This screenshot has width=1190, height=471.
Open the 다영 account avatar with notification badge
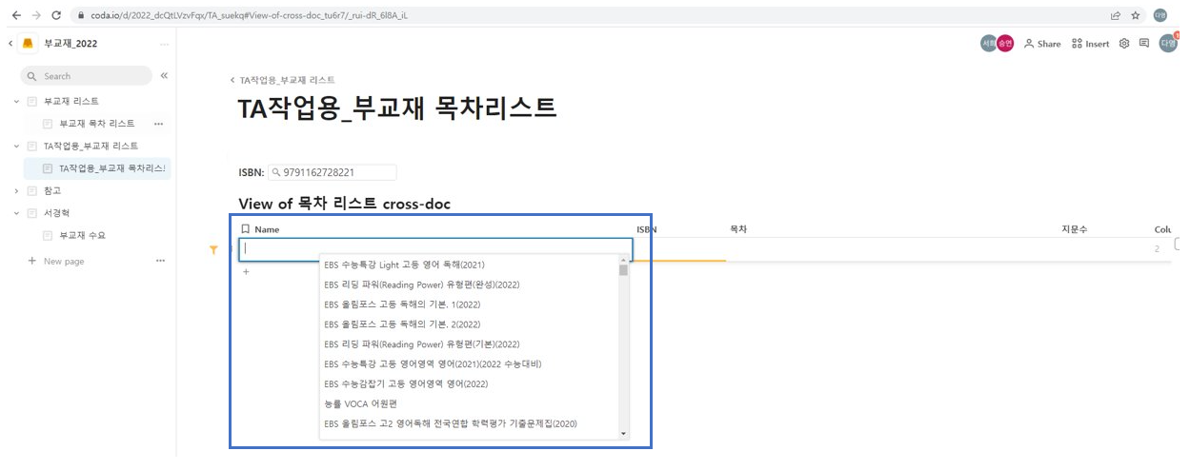(1169, 43)
